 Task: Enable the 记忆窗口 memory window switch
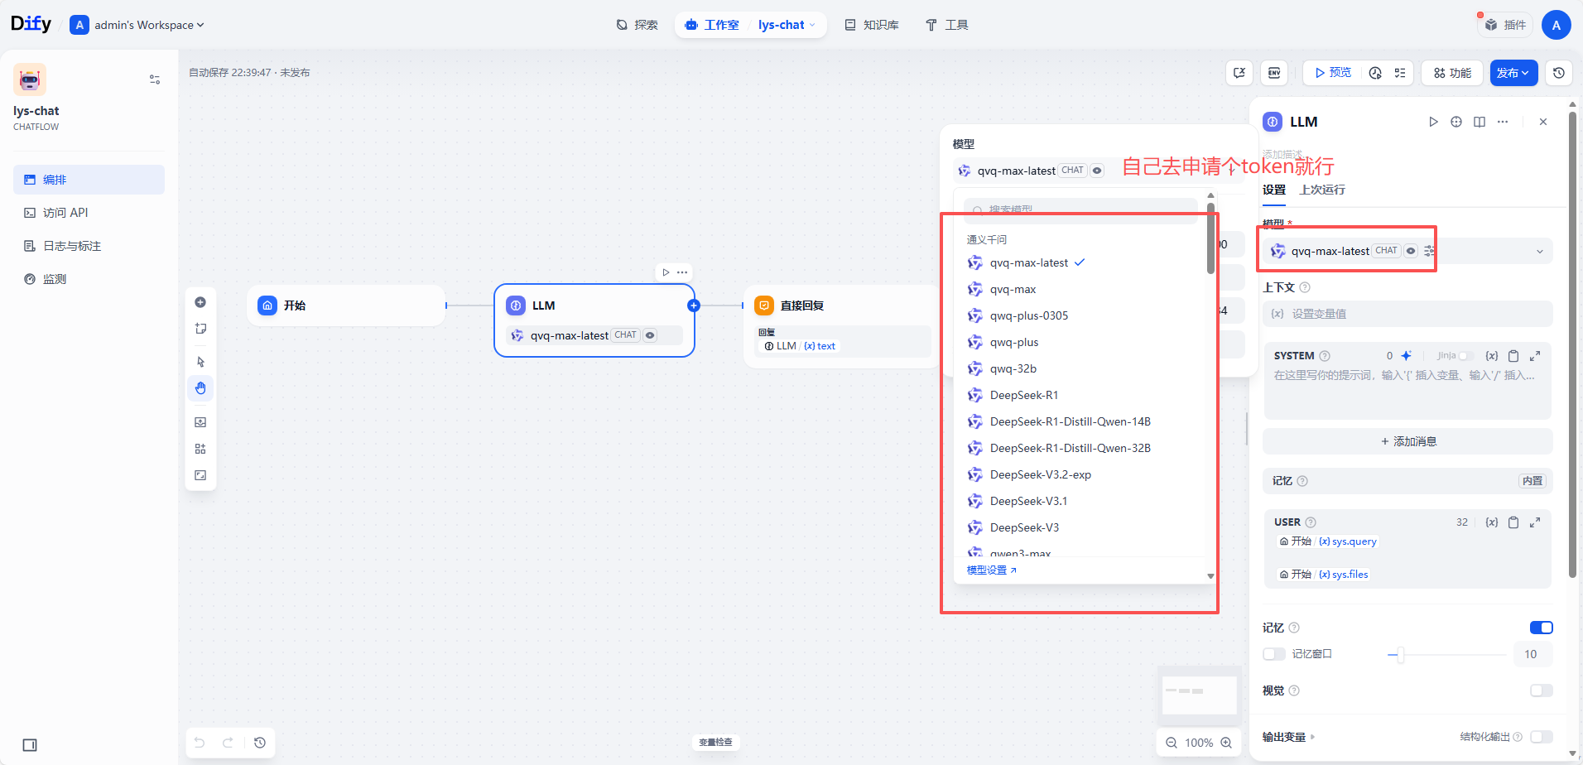point(1274,654)
